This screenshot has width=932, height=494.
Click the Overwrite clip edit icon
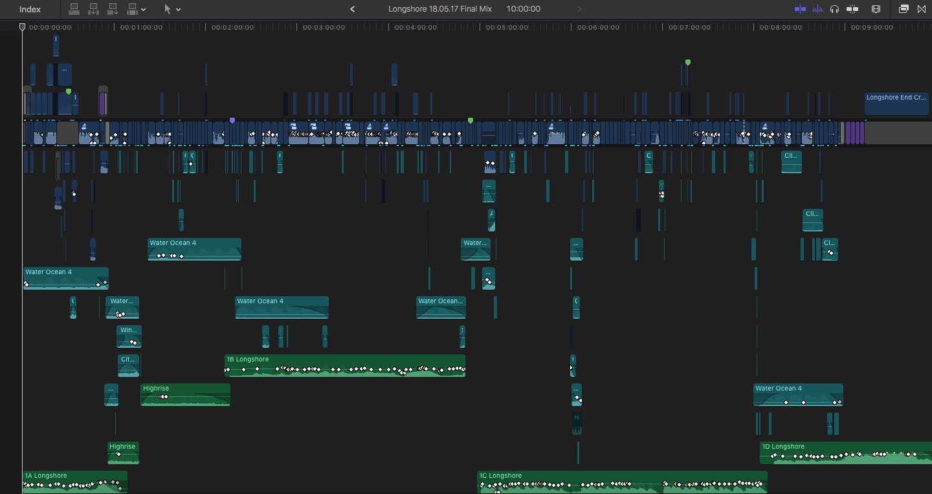click(x=133, y=9)
